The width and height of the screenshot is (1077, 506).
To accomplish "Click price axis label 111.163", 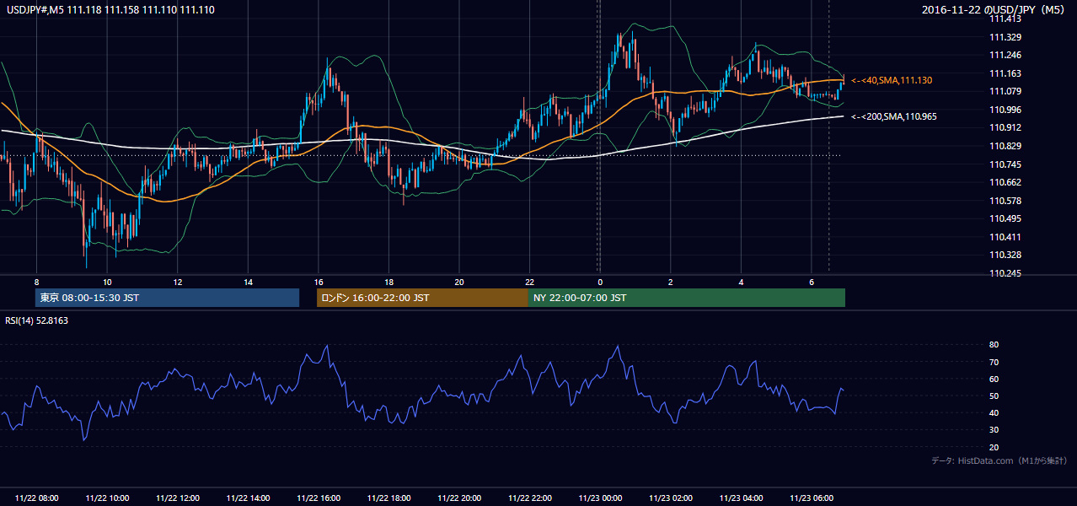I will (1005, 73).
